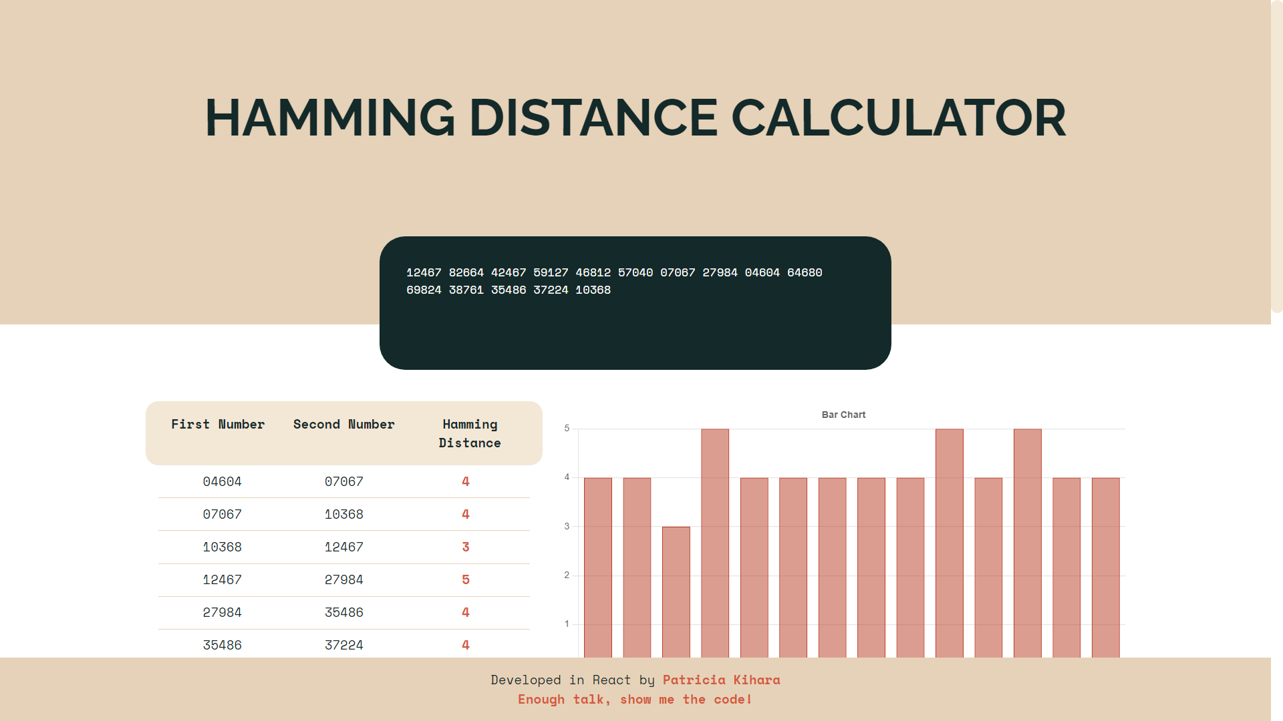Select the Second Number column header
The height and width of the screenshot is (721, 1283).
(343, 424)
